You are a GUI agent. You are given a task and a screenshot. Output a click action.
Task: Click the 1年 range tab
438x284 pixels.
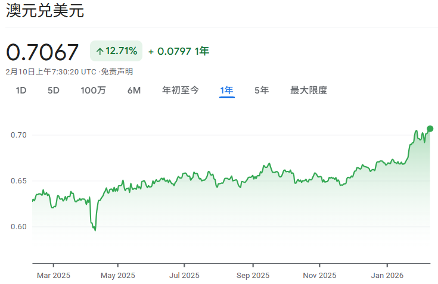[226, 90]
